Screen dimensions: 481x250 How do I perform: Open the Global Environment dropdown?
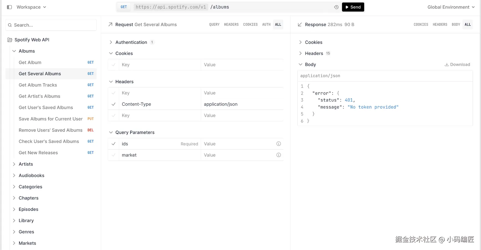451,7
